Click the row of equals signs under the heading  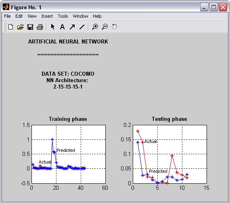[x=68, y=55]
